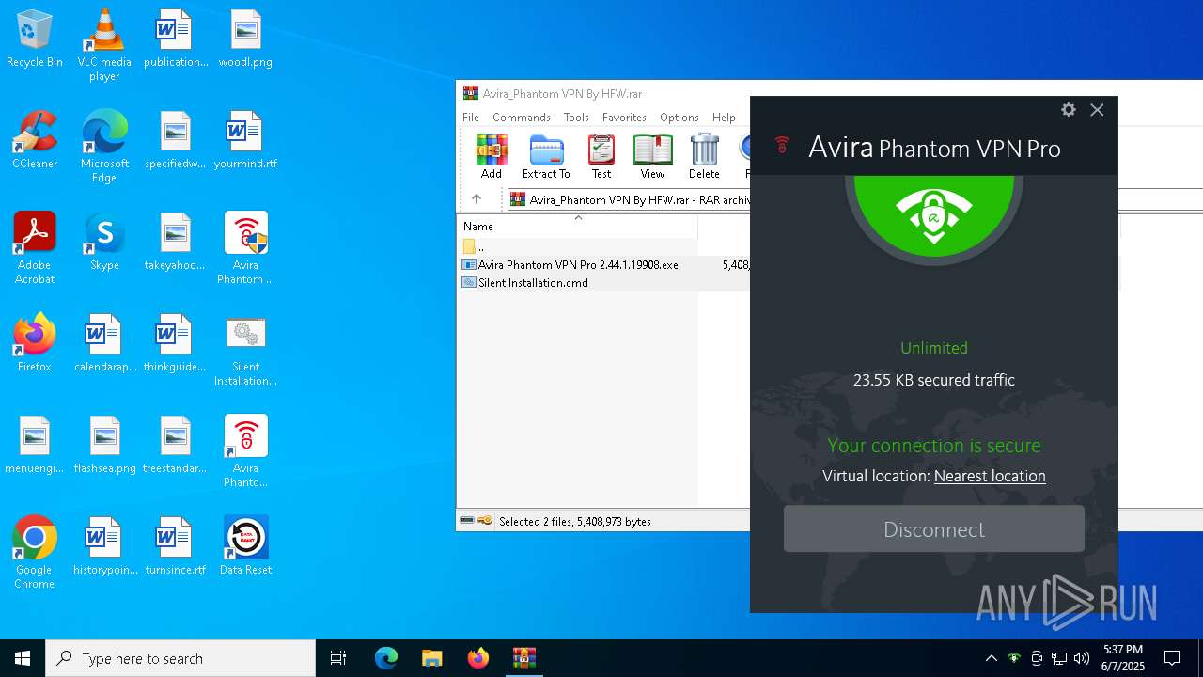Select yourmind.rtf desktop file
Screen dimensions: 1203x677
point(245,140)
